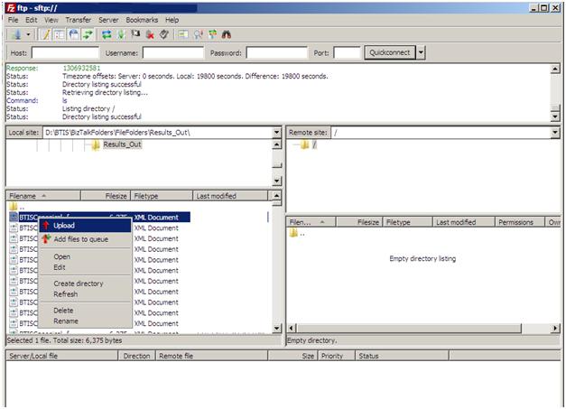The height and width of the screenshot is (409, 566).
Task: Click local tree scrollbar down arrow
Action: [x=277, y=181]
